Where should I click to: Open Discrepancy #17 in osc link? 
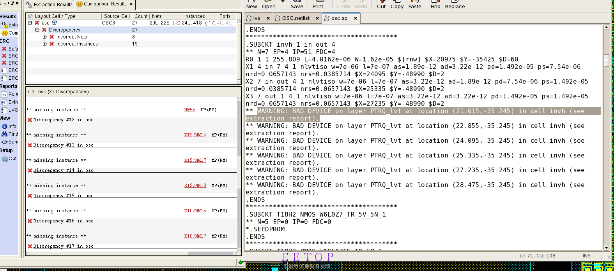(63, 246)
